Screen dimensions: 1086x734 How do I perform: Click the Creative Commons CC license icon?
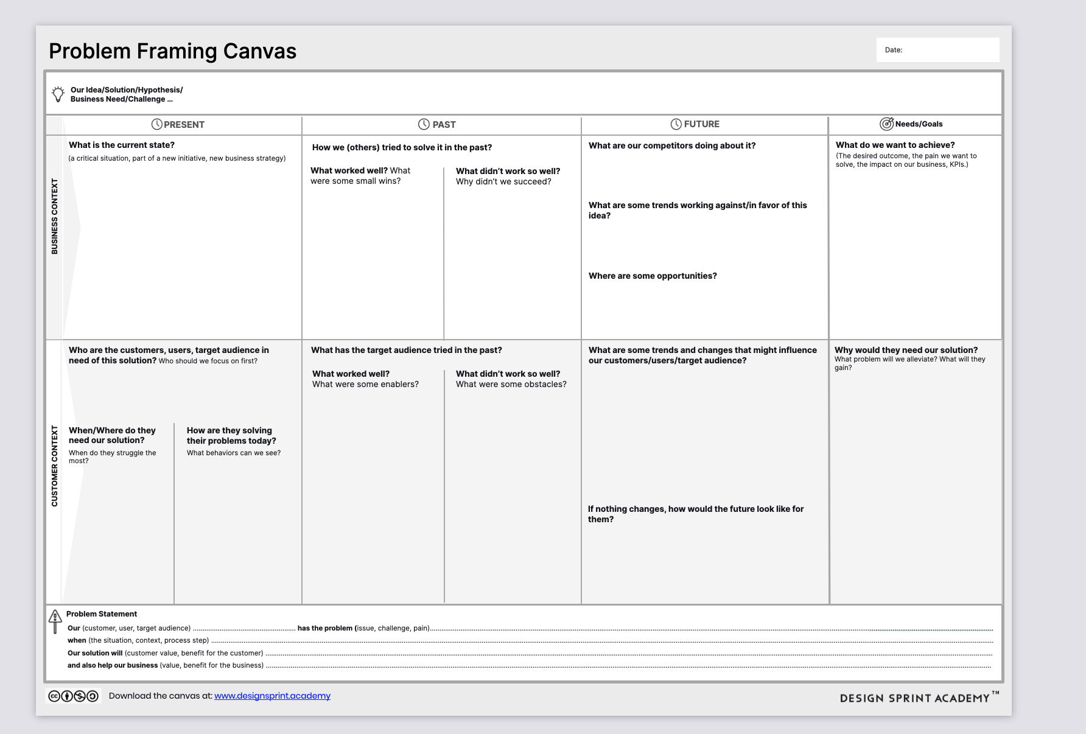[54, 696]
